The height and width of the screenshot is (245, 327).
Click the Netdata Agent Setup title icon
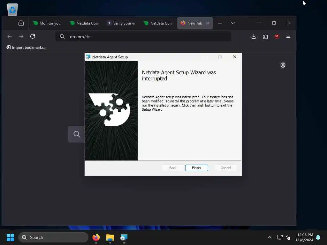(88, 57)
